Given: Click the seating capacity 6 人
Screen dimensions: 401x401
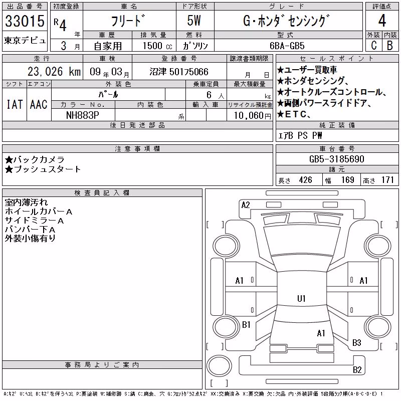Looking at the screenshot, I should tap(216, 95).
